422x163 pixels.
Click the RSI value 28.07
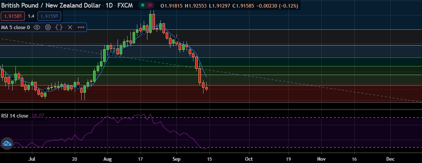point(38,116)
